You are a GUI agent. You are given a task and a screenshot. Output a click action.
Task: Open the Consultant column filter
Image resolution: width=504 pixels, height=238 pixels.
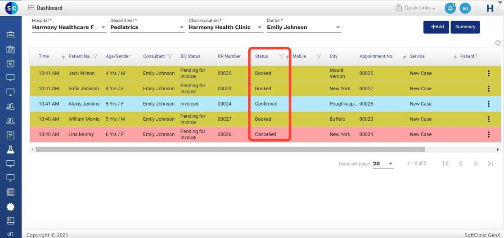tap(170, 56)
